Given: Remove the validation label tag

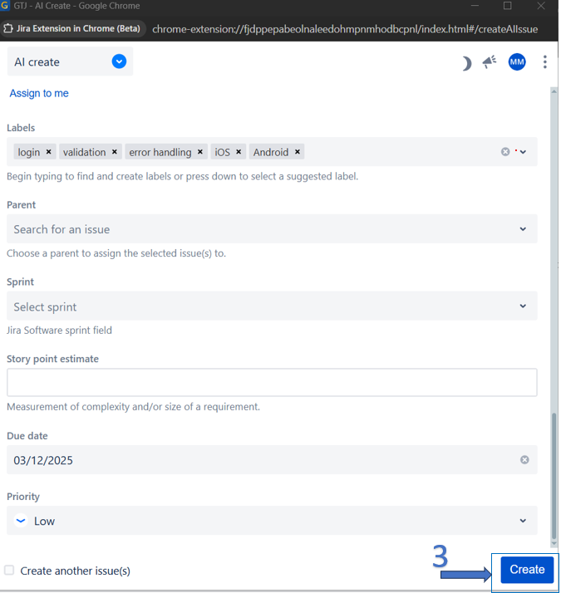Looking at the screenshot, I should click(x=115, y=152).
